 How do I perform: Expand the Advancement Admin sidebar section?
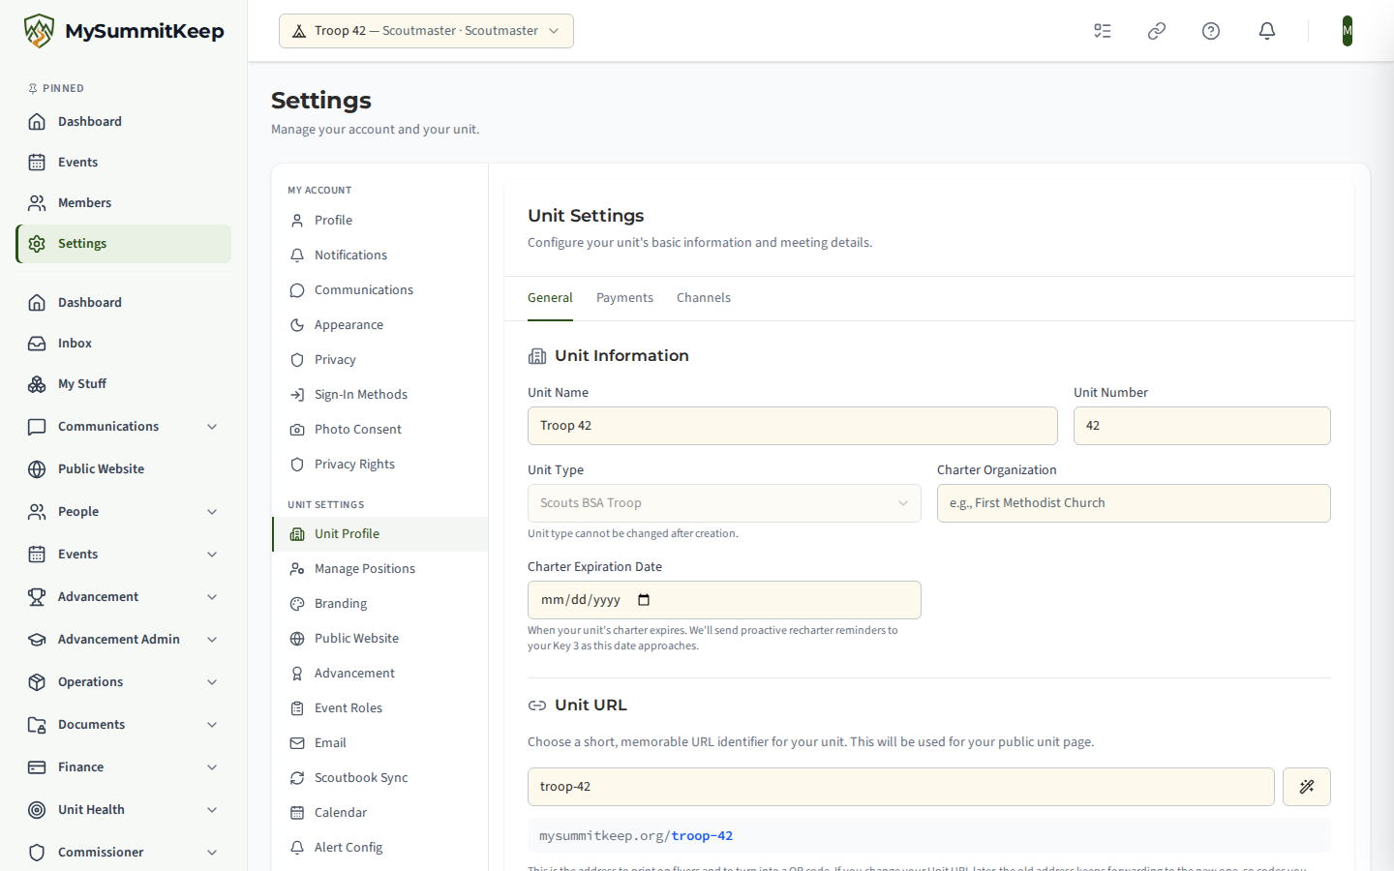tap(124, 640)
